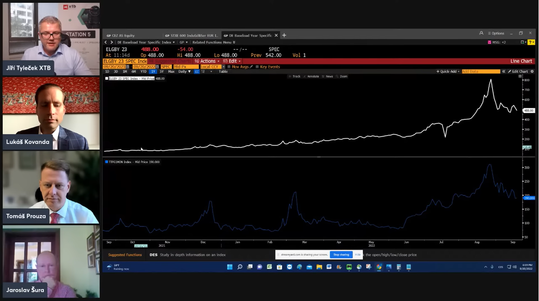Click the blue Stop sharing button

[340, 255]
